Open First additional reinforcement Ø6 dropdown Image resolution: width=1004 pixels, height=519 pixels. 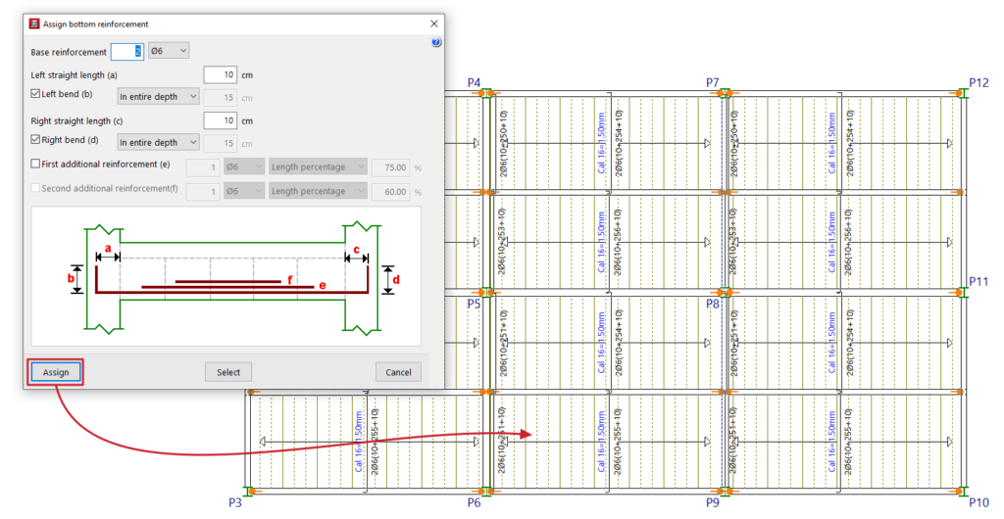coord(244,166)
